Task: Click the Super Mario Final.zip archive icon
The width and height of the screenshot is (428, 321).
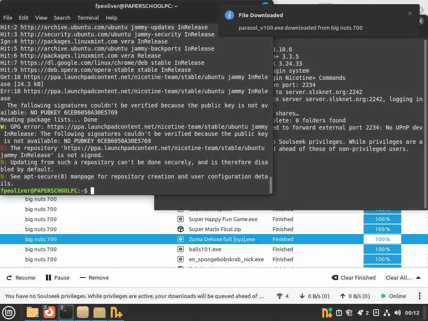Action: coord(181,229)
